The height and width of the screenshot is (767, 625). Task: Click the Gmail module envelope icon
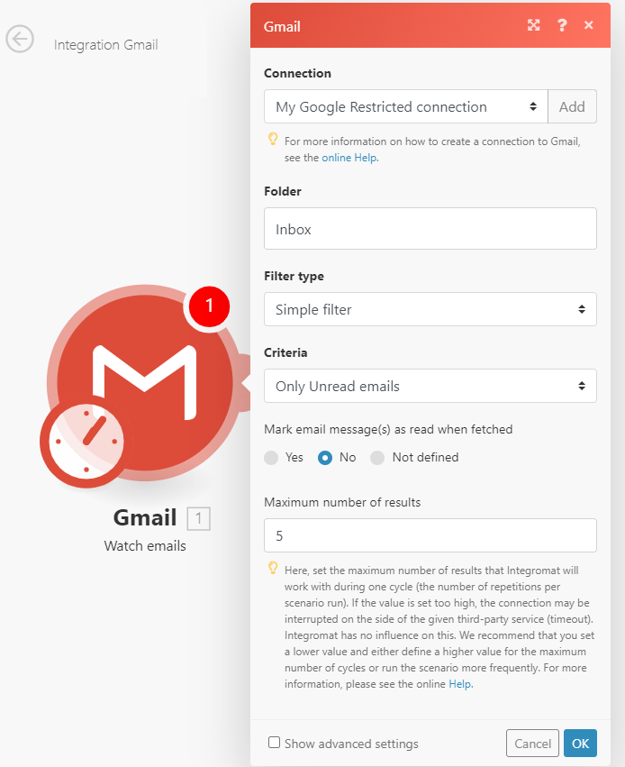tap(145, 382)
